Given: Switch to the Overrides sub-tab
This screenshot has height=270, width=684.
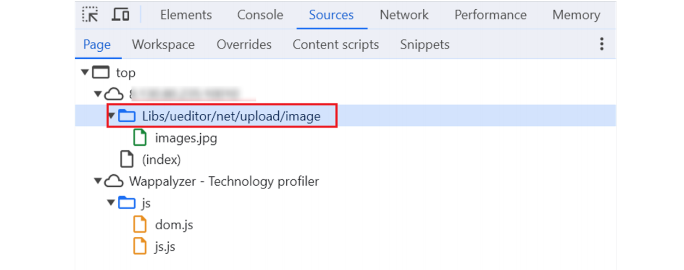Looking at the screenshot, I should (x=244, y=45).
